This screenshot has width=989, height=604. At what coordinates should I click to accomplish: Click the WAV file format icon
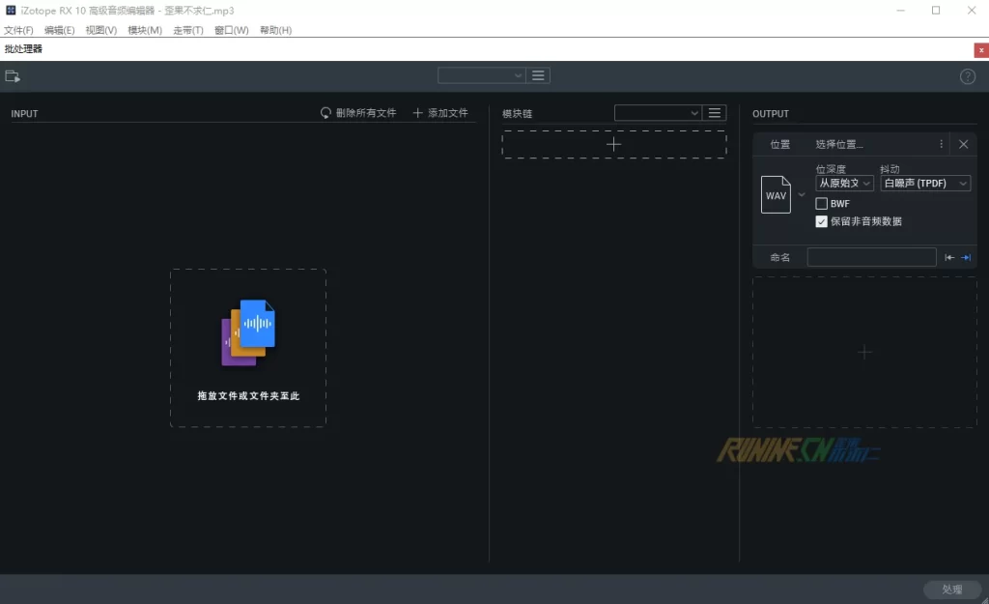(776, 194)
